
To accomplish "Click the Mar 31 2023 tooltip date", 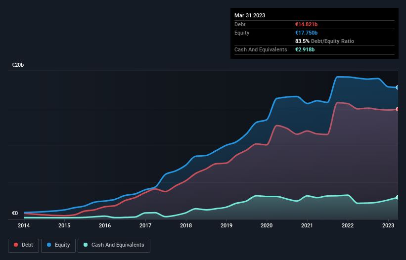I will [x=250, y=15].
